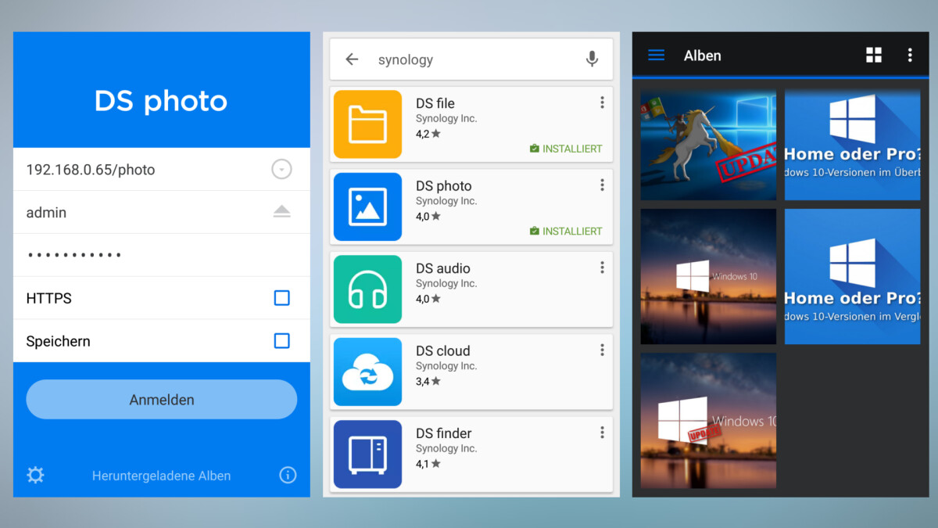The height and width of the screenshot is (528, 938).
Task: Open settings via the gear icon
Action: coord(34,475)
